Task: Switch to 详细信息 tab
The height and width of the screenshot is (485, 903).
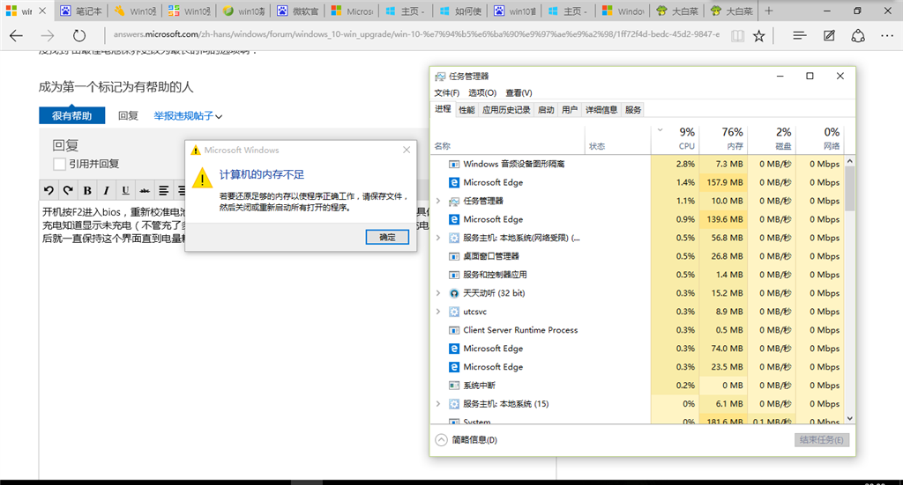Action: [601, 110]
